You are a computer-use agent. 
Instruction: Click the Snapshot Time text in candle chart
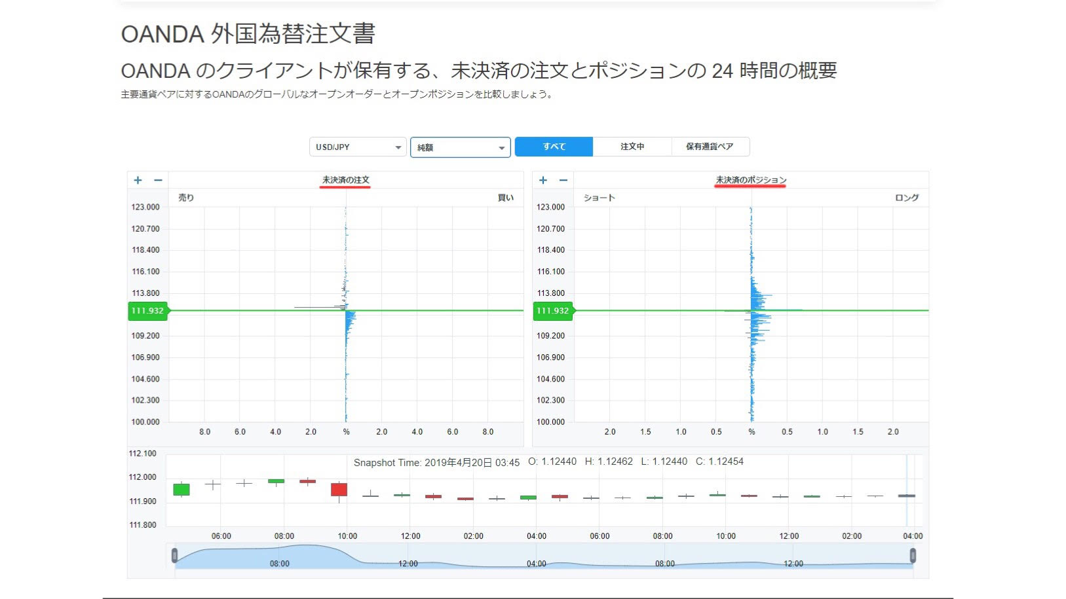pos(436,463)
